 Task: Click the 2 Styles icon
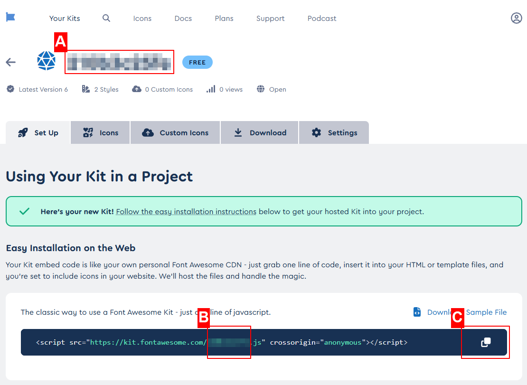click(86, 89)
